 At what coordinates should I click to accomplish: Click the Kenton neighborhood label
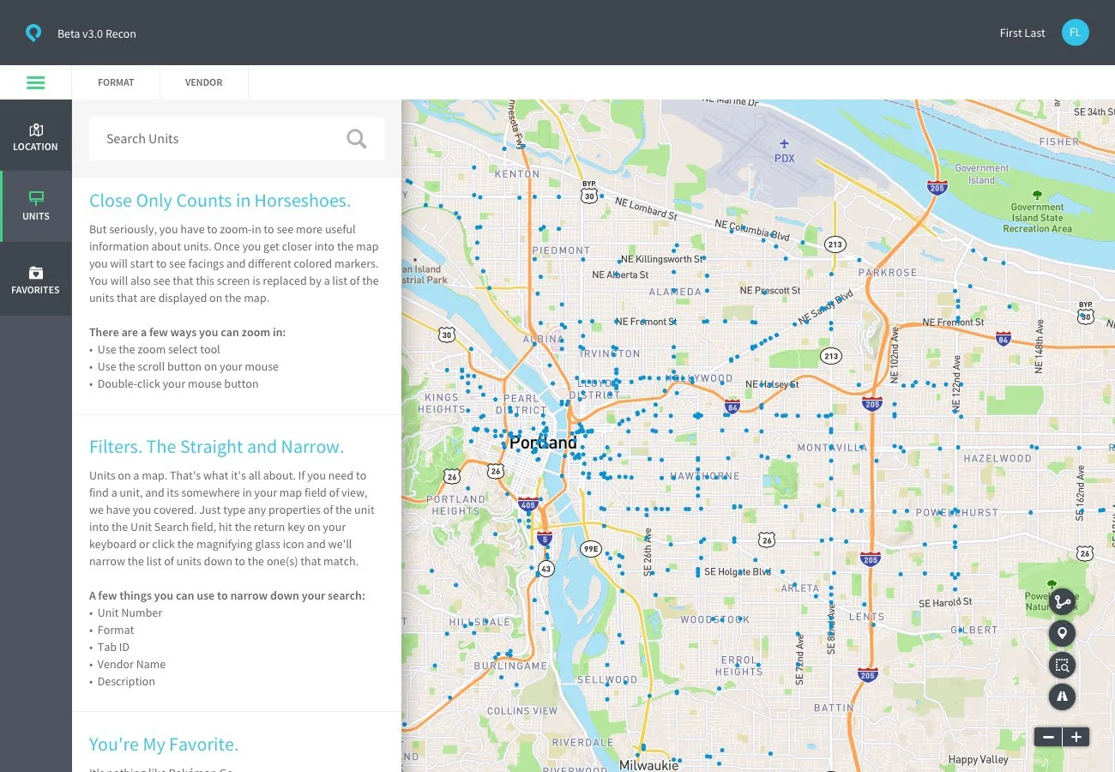tap(517, 173)
